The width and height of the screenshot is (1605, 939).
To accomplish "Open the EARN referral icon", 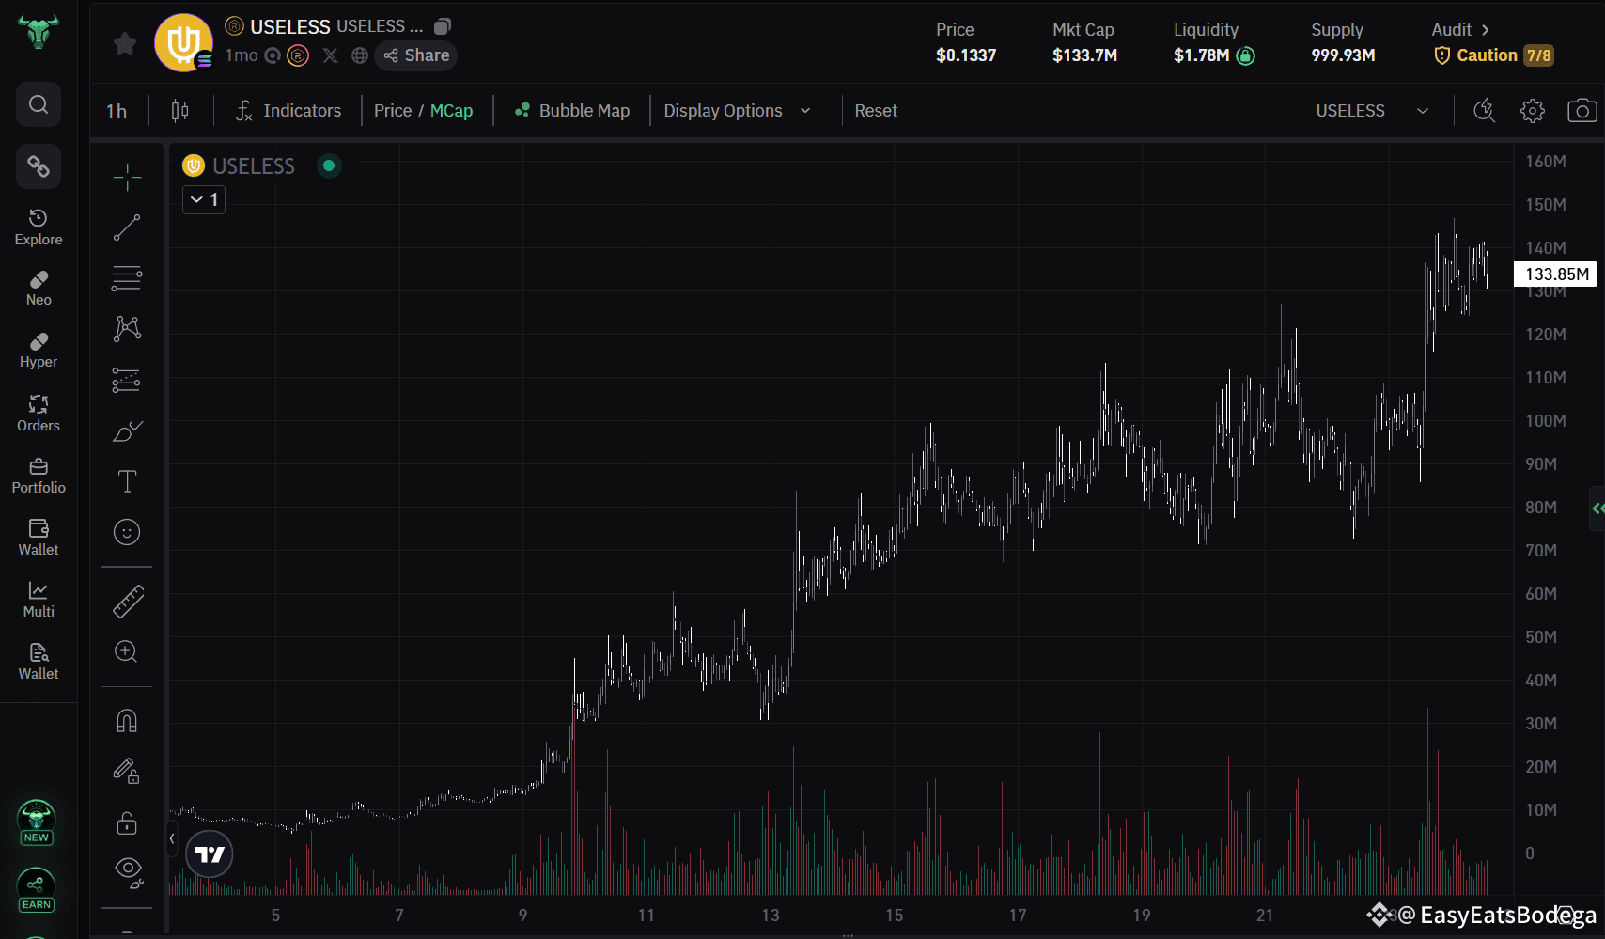I will coord(37,890).
